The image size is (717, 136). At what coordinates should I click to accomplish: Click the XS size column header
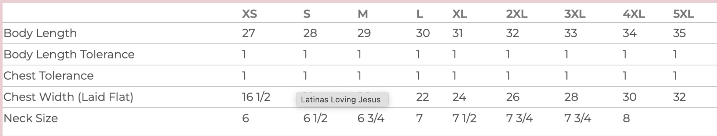(x=250, y=14)
